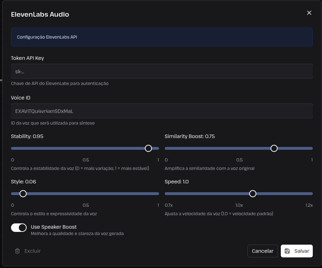The width and height of the screenshot is (322, 268).
Task: Focus the Voice ID input field
Action: [162, 111]
